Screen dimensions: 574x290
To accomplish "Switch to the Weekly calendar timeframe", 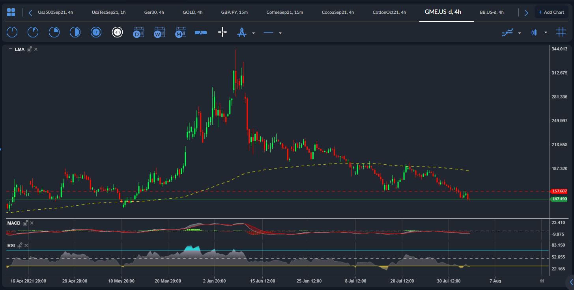I will tap(159, 33).
